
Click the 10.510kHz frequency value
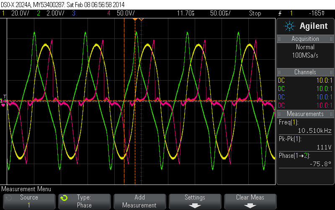pyautogui.click(x=315, y=131)
